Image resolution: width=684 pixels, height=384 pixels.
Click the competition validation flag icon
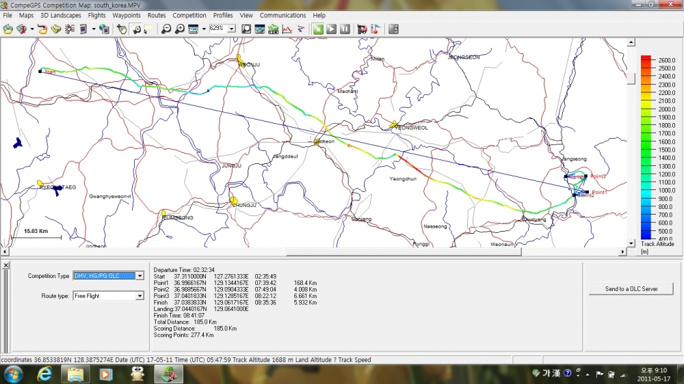pos(362,29)
